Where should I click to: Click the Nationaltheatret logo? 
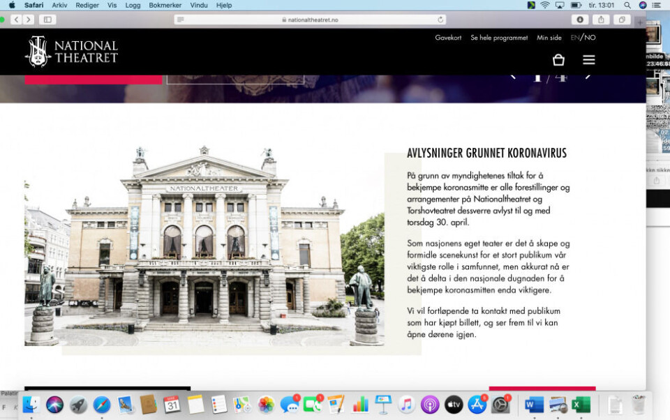point(72,52)
